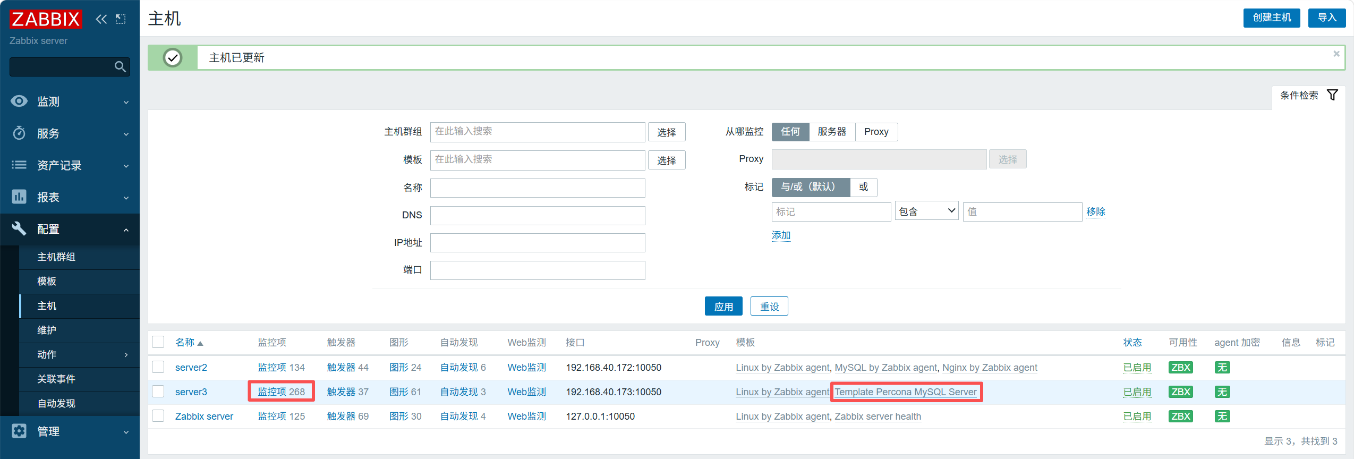This screenshot has height=459, width=1354.
Task: Check the server3 row checkbox
Action: pyautogui.click(x=158, y=391)
